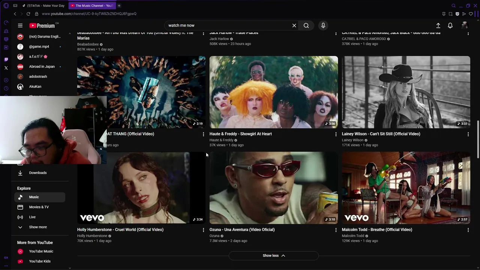This screenshot has width=480, height=270.
Task: Go back using the browser back arrow
Action: point(15,14)
